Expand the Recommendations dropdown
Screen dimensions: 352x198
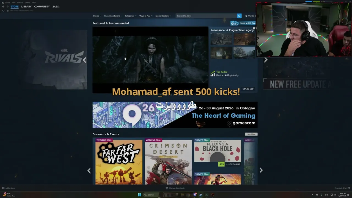pyautogui.click(x=113, y=16)
